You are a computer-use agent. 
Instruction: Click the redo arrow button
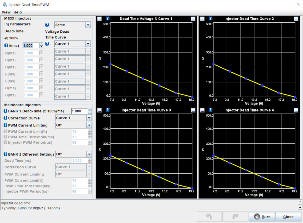235,216
